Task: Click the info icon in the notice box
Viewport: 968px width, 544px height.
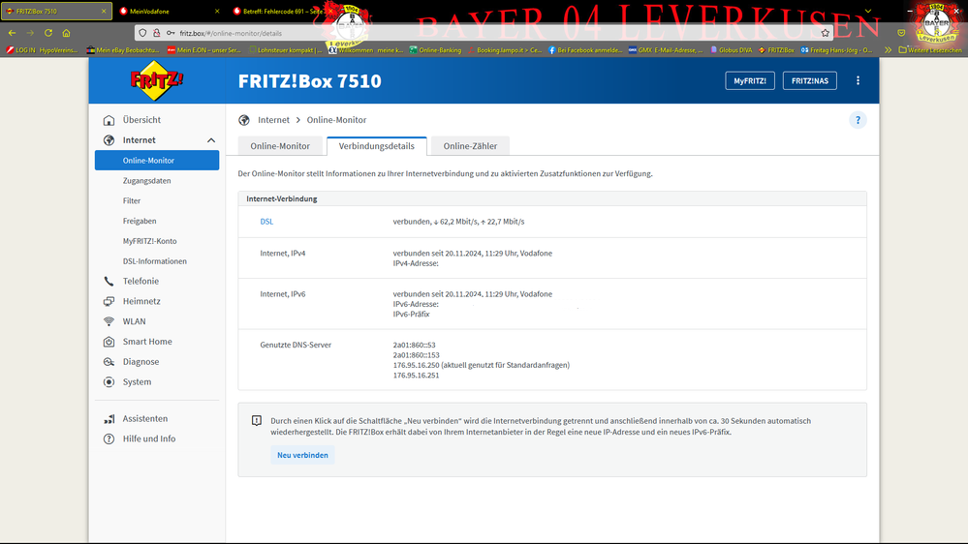Action: click(x=257, y=421)
